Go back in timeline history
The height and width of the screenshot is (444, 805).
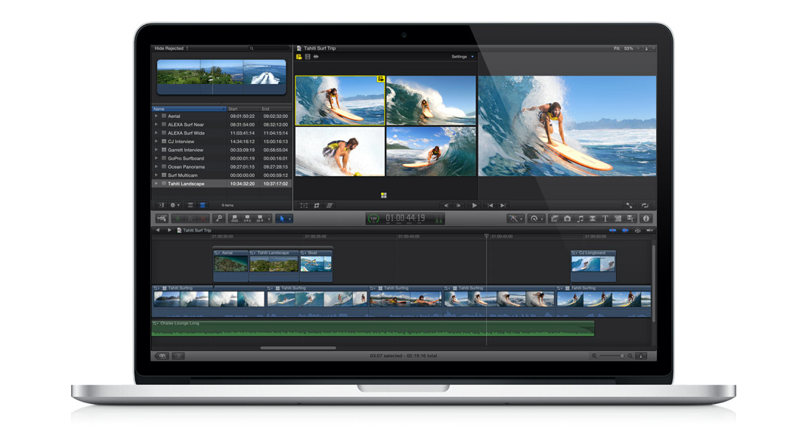(158, 230)
